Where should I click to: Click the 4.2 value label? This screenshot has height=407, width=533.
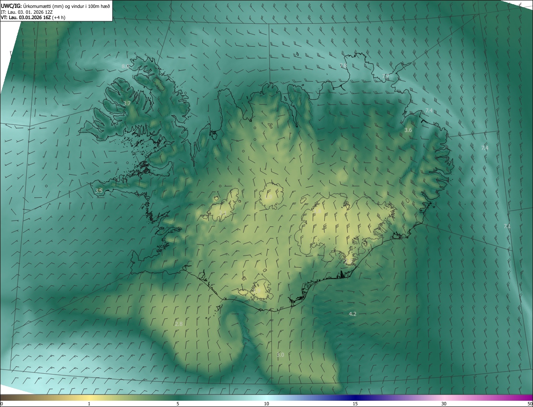[352, 314]
